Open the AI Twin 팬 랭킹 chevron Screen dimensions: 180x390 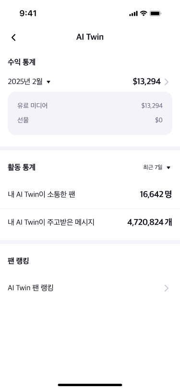tap(167, 288)
